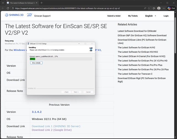This screenshot has width=177, height=139.
Task: Click Einscan Support header link
Action: 42,16
